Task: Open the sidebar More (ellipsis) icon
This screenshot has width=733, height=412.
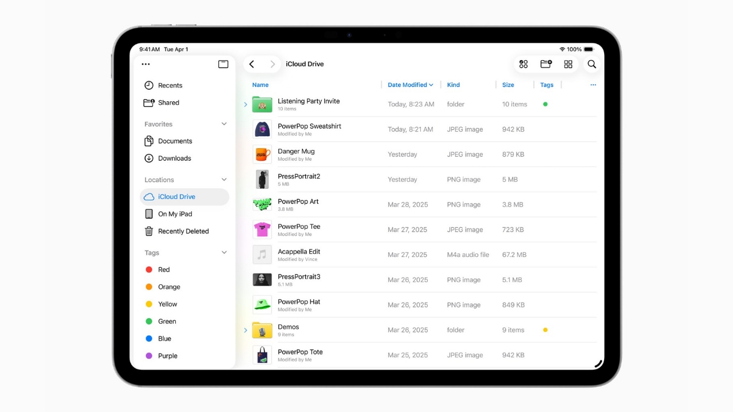Action: coord(145,64)
